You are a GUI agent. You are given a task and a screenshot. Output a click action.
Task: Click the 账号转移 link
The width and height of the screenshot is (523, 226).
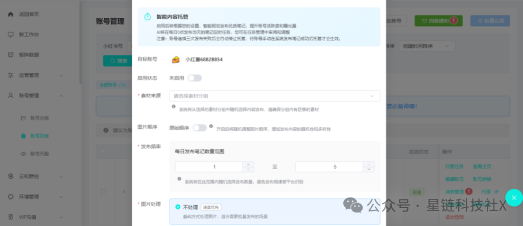click(x=482, y=179)
